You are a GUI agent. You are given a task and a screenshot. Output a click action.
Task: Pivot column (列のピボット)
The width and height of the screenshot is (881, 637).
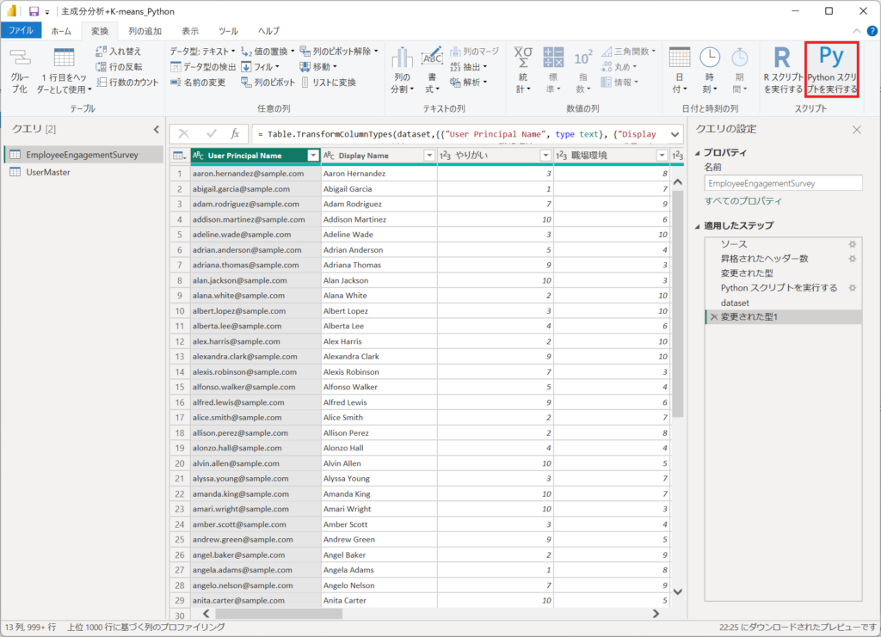[268, 83]
